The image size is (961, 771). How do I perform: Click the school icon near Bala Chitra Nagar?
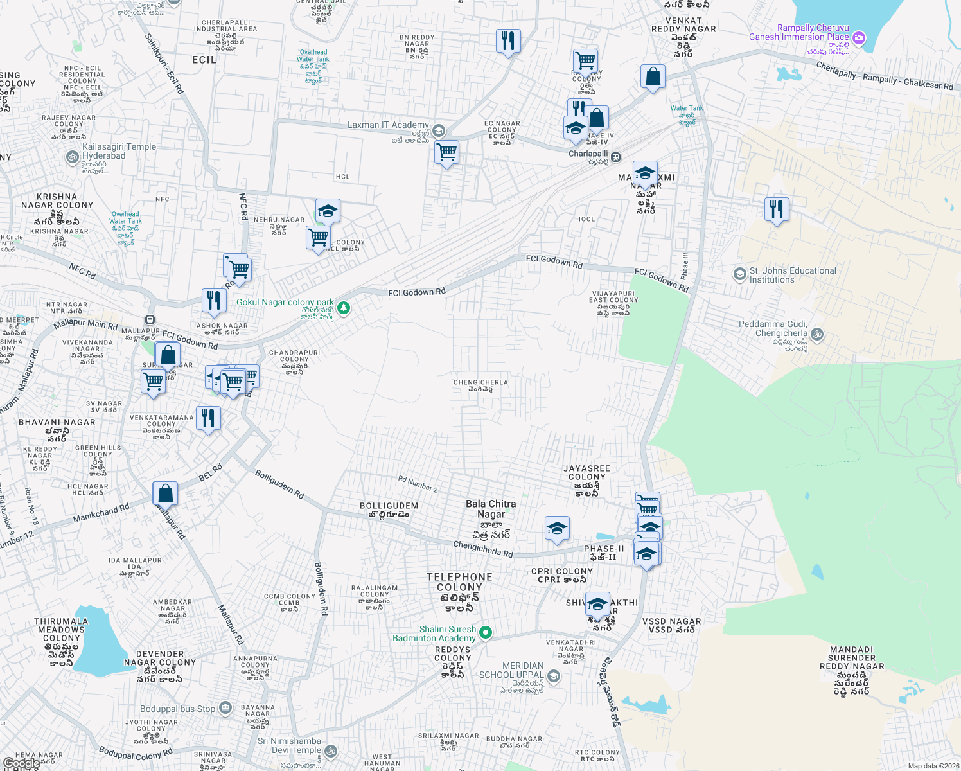click(x=556, y=529)
